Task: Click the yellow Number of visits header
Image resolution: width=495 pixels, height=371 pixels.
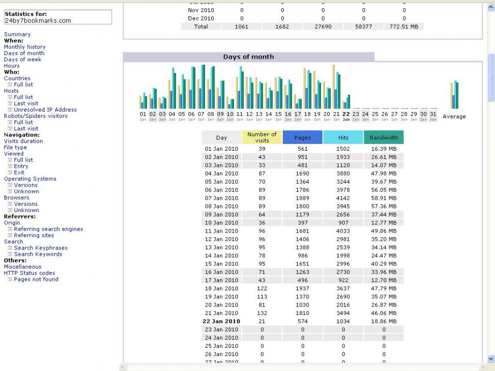Action: click(x=262, y=137)
